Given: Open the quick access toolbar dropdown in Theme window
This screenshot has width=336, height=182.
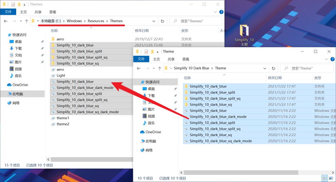Looking at the screenshot, I should tap(158, 52).
